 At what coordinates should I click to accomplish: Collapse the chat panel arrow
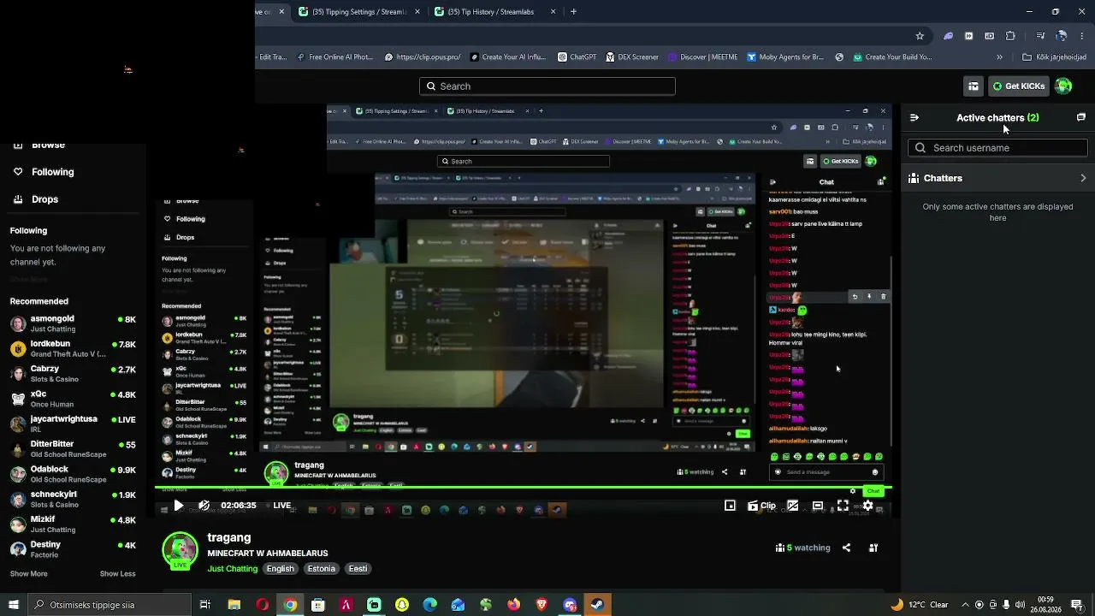tap(914, 117)
